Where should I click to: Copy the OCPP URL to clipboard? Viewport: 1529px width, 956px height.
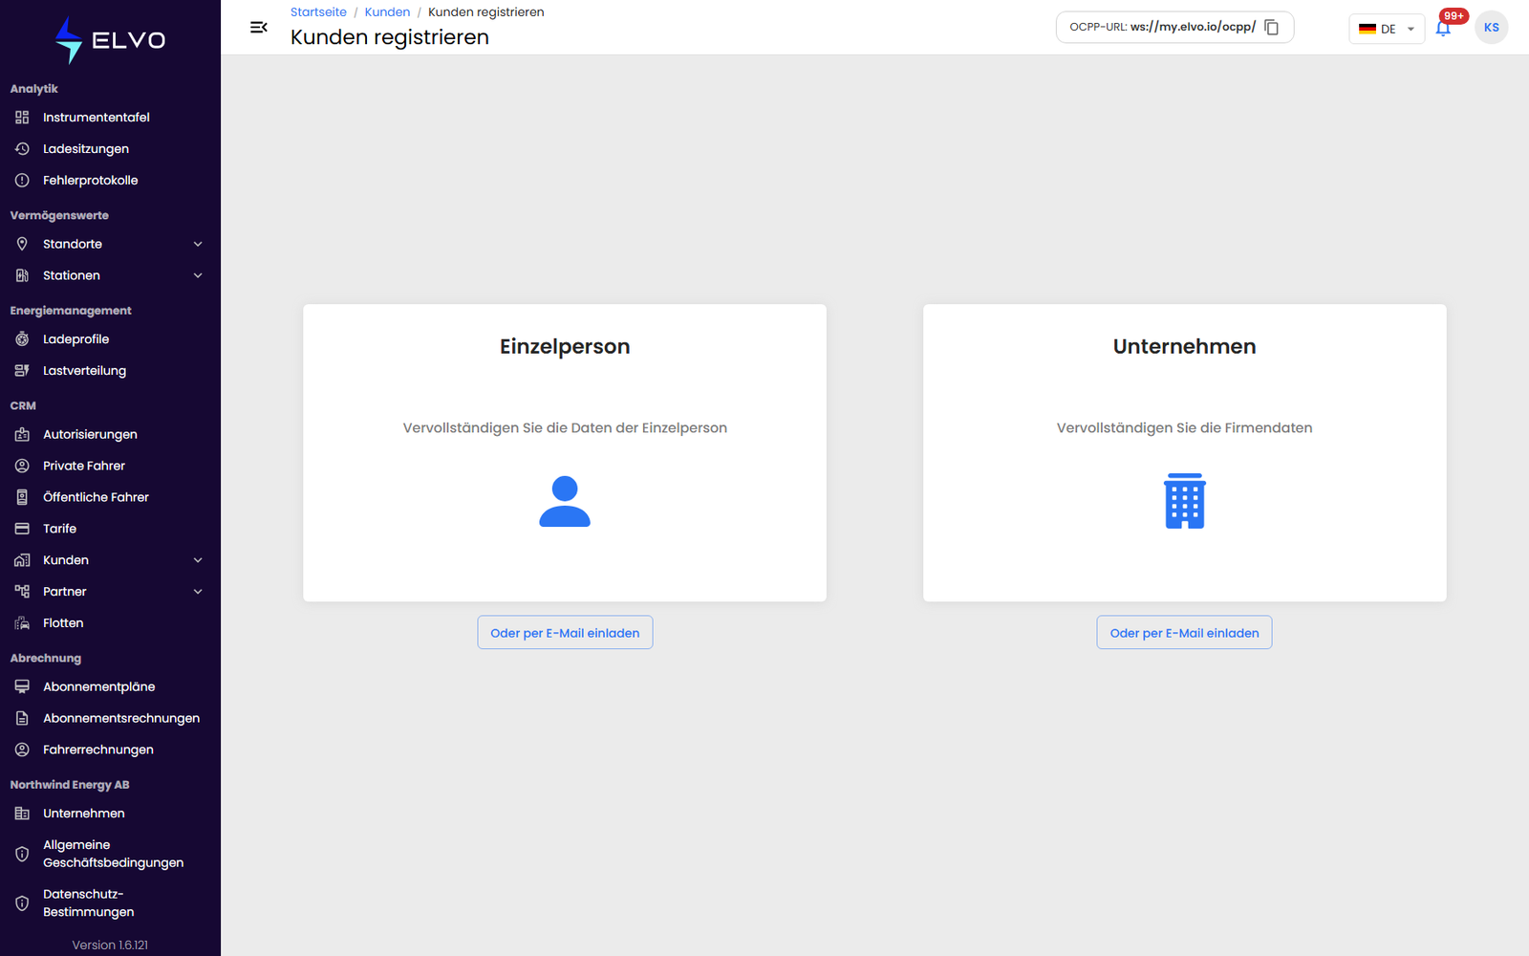tap(1271, 28)
